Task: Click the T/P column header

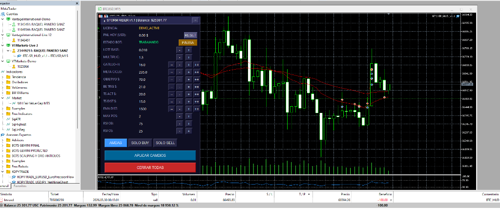Action: [302, 194]
